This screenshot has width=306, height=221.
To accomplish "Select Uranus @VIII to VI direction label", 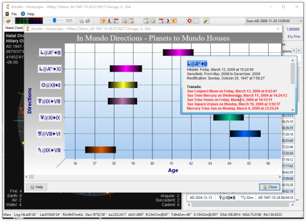I will 49,134.
